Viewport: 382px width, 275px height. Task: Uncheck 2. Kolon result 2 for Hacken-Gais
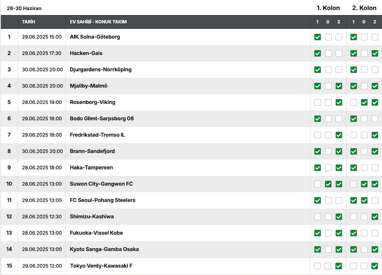point(375,53)
